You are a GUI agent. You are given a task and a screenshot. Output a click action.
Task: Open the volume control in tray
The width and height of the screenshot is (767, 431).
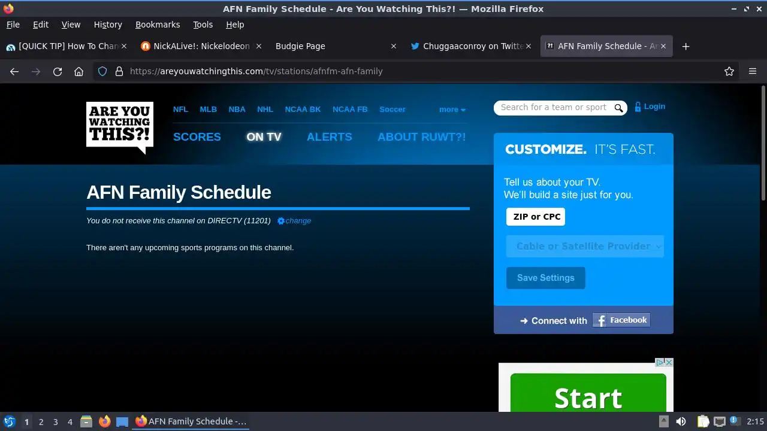(x=681, y=421)
